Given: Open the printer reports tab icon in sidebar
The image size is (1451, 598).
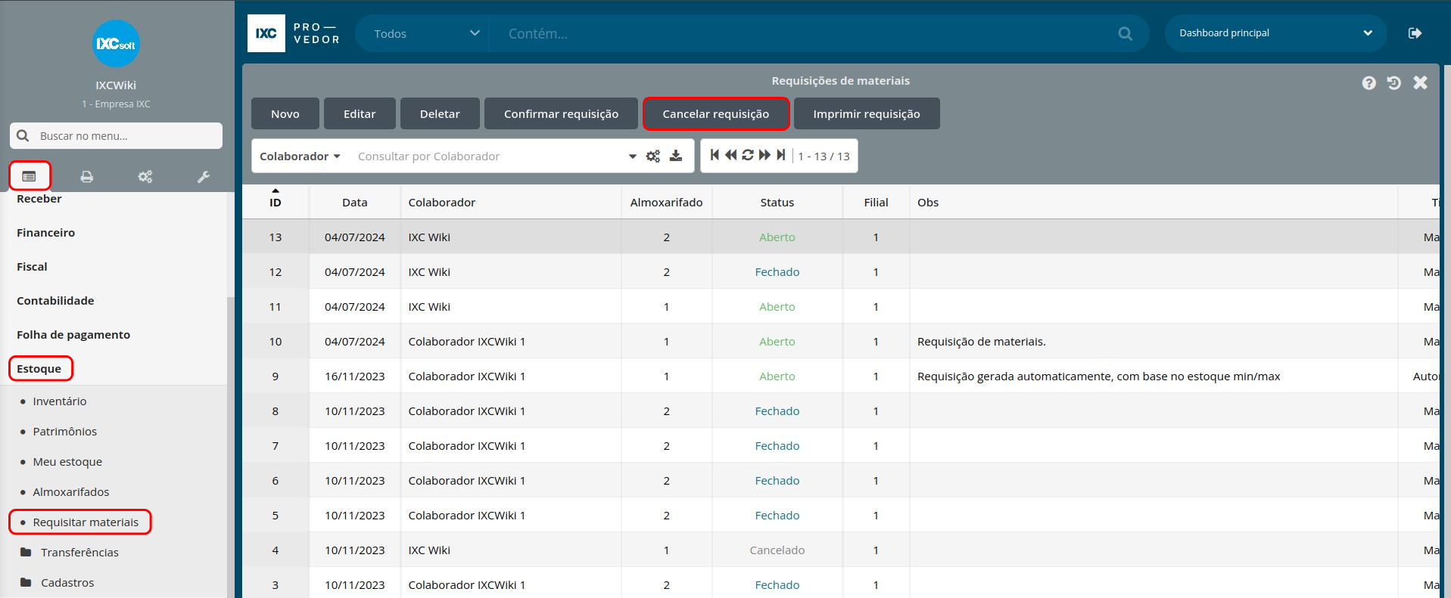Looking at the screenshot, I should tap(87, 177).
